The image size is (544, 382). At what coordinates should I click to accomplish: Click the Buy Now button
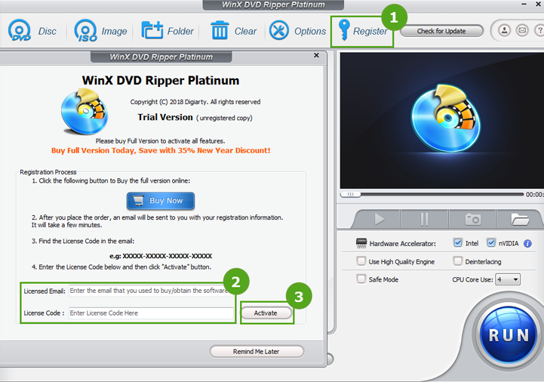tap(160, 201)
